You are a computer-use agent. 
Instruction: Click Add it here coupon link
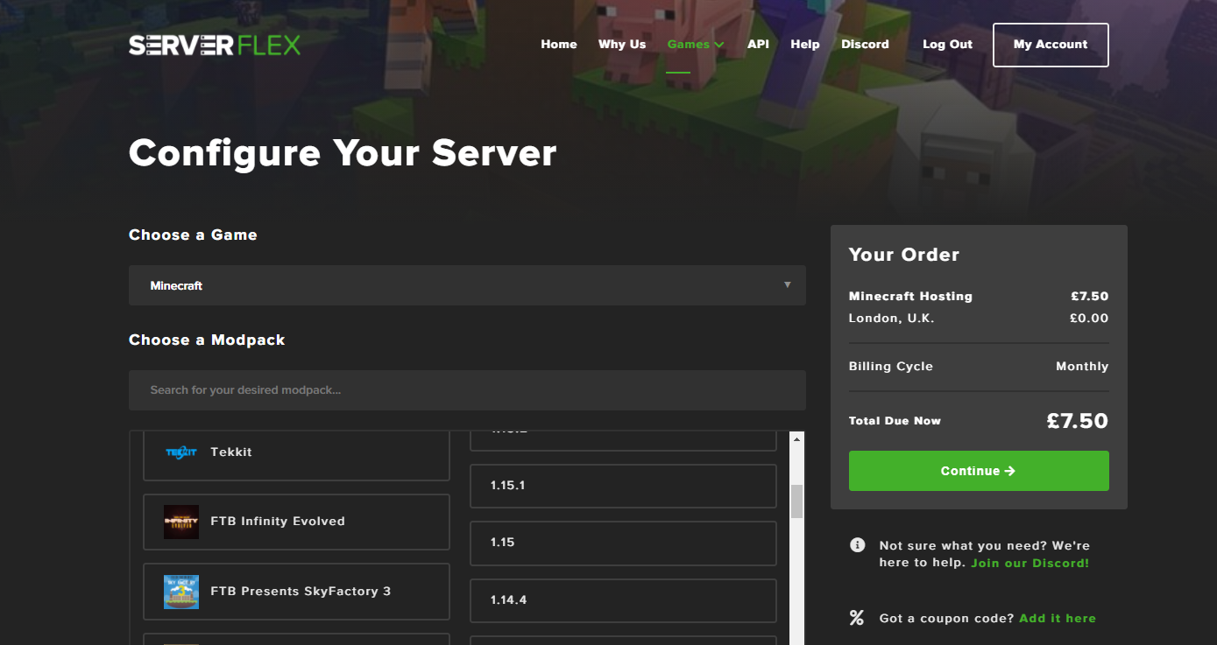click(1058, 618)
